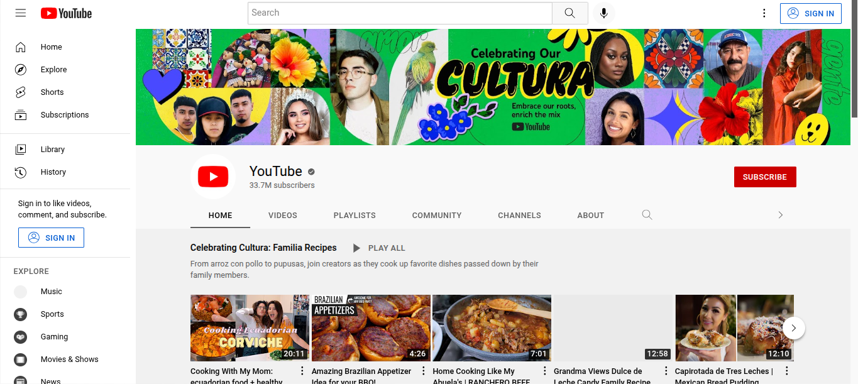The image size is (858, 384).
Task: Click the sidebar SIGN IN button
Action: [x=51, y=238]
